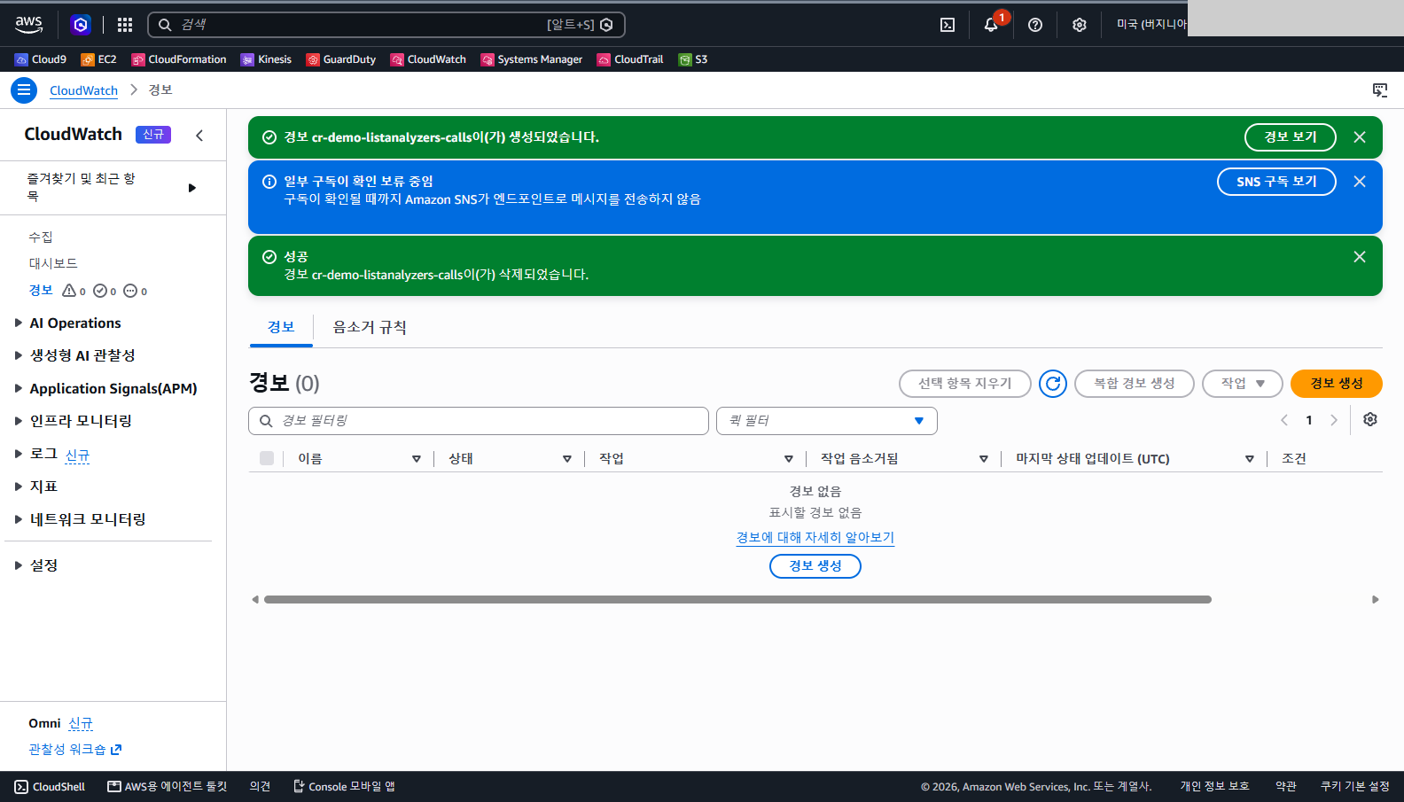The height and width of the screenshot is (802, 1404).
Task: Open the CloudFormation shortcut
Action: pos(179,59)
